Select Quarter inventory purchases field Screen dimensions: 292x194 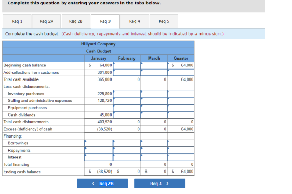181,94
